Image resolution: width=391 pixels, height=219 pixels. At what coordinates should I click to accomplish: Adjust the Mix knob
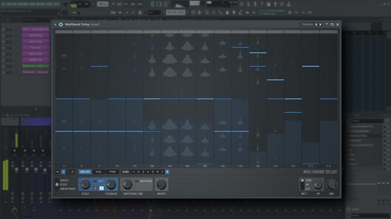tap(332, 185)
